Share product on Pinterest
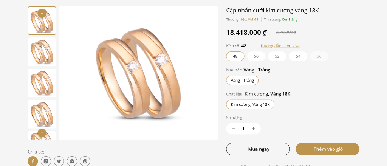The height and width of the screenshot is (166, 387). point(85,161)
